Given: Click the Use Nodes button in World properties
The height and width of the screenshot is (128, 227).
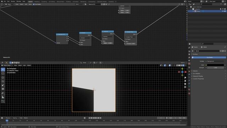Looking at the screenshot, I should coord(209,58).
